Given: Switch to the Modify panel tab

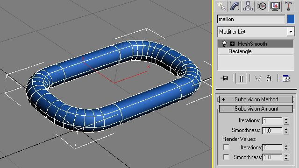Looking at the screenshot, I should (x=235, y=6).
